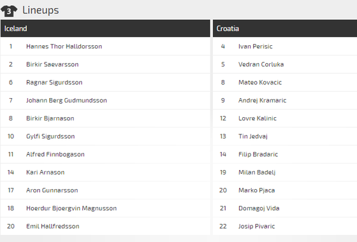Select Lovre Kalinic from Croatia list
Image resolution: width=357 pixels, height=242 pixels.
click(258, 118)
